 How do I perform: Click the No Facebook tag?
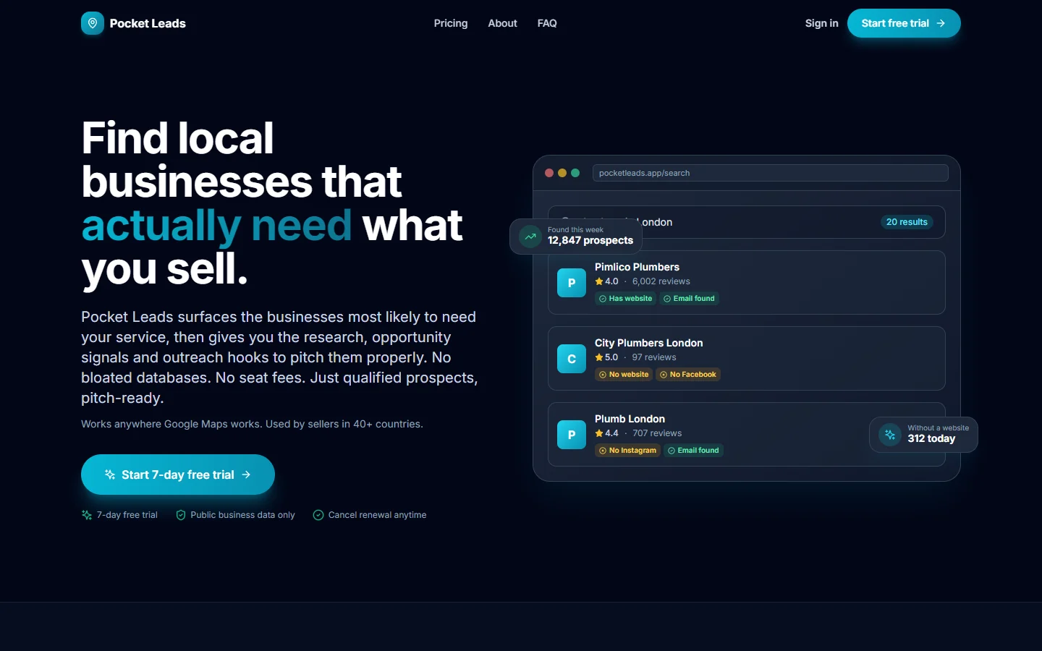pyautogui.click(x=688, y=375)
